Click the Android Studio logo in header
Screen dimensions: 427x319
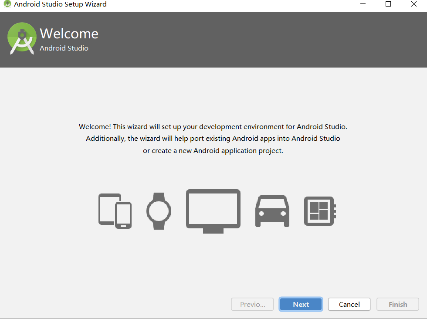[x=22, y=38]
